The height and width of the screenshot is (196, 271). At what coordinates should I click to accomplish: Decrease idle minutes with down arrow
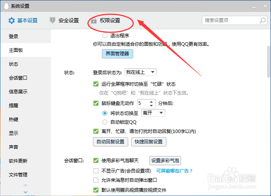151,105
